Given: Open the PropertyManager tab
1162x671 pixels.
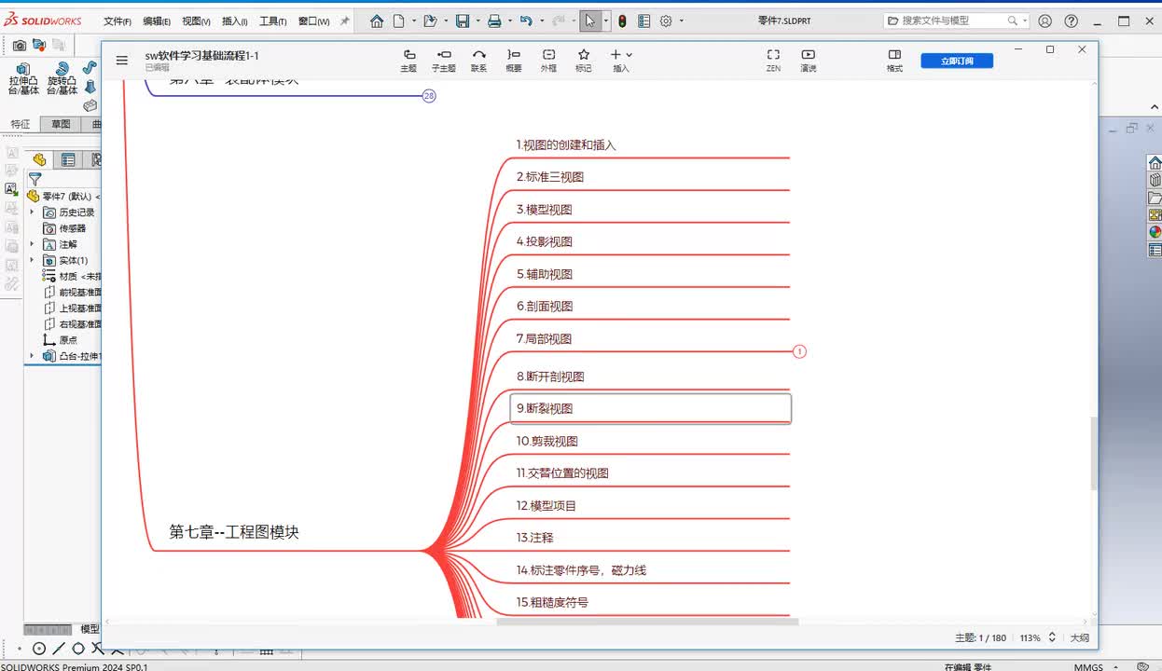Looking at the screenshot, I should coord(68,159).
